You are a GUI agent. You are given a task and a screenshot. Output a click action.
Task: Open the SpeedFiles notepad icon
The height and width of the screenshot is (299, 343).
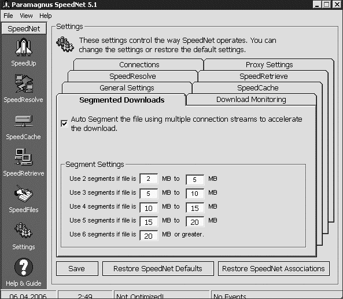(x=24, y=194)
